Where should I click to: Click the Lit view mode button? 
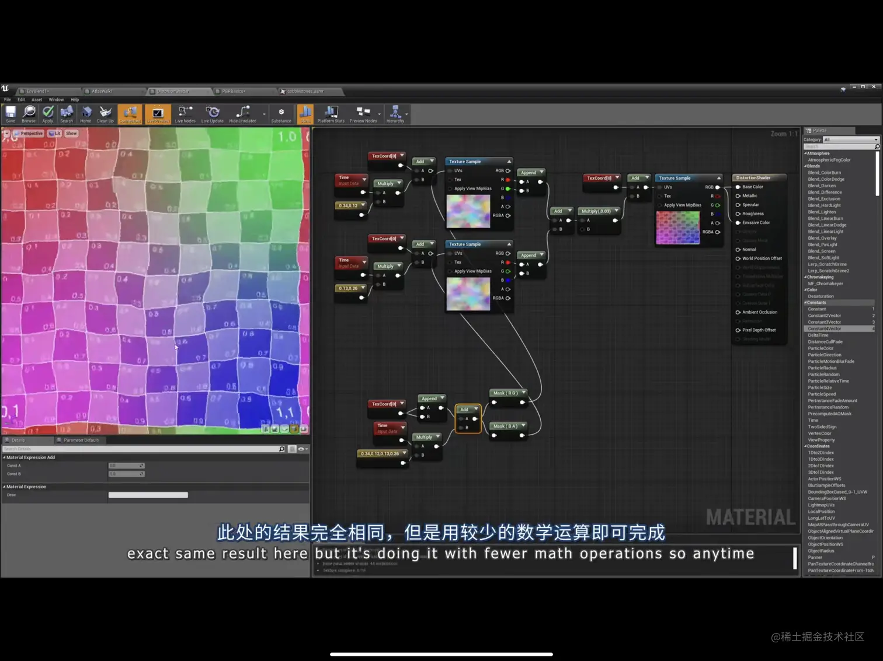click(x=55, y=134)
